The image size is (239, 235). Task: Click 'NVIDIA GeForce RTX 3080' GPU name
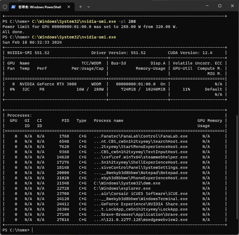point(48,84)
